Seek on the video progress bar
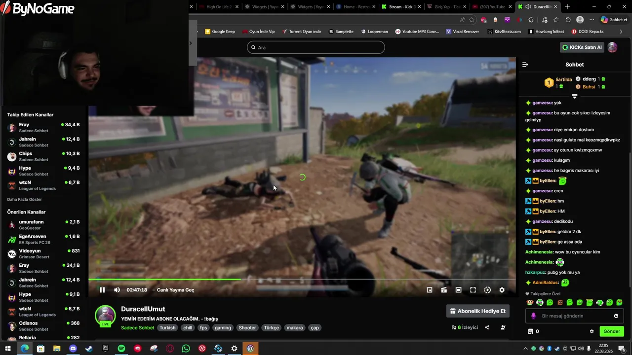The image size is (632, 355). click(x=302, y=280)
